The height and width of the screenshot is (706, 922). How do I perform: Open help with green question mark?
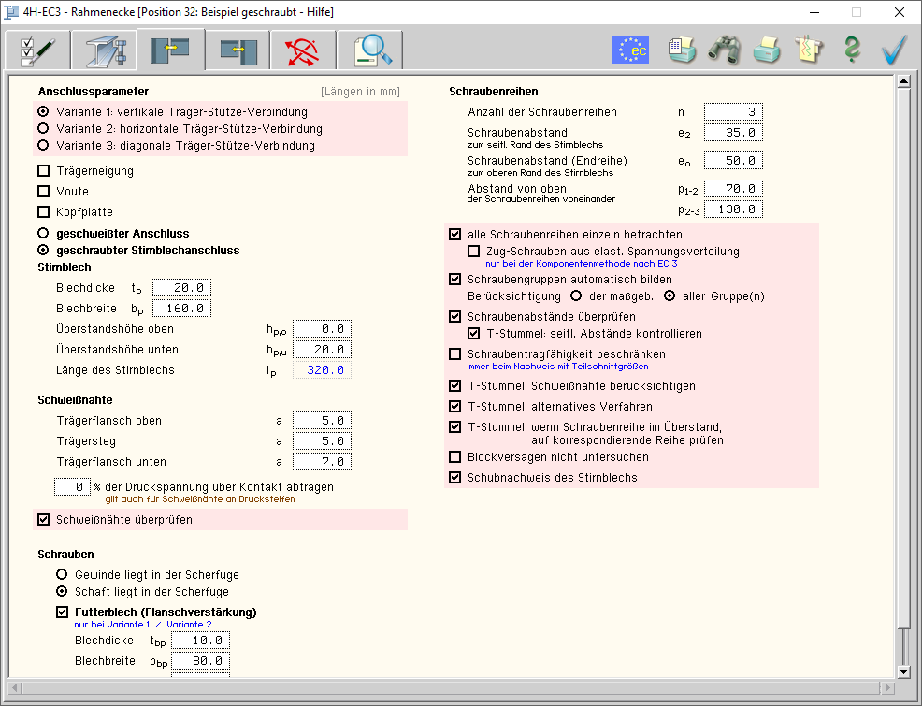coord(851,50)
